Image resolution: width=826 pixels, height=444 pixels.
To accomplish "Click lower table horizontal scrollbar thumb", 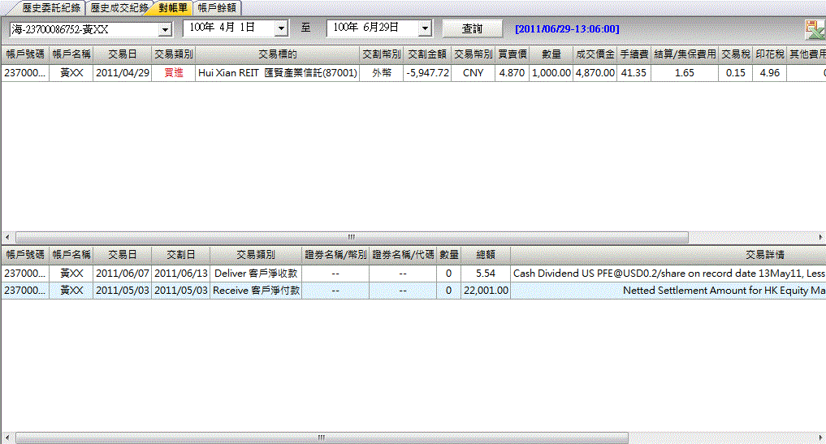I will coord(321,438).
